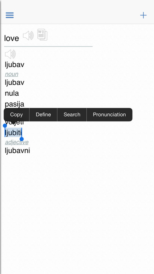Tap the noun part-of-speech link
This screenshot has width=154, height=274.
(11, 74)
